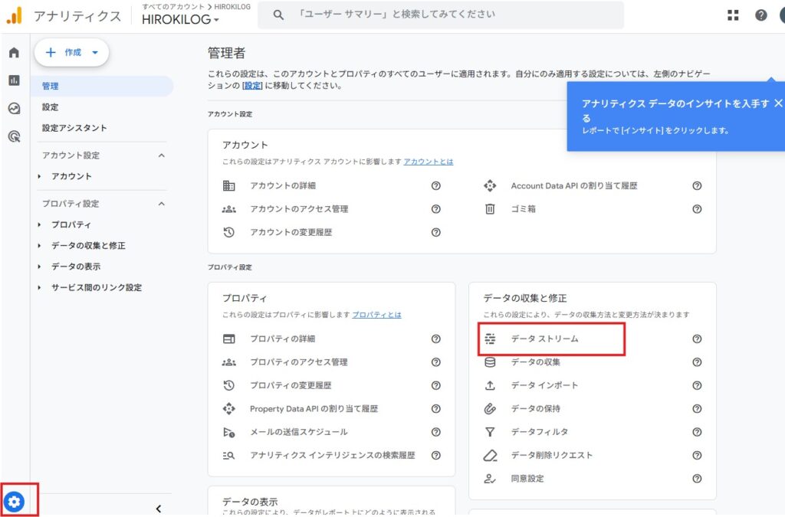Follow the [設定] link in the description
This screenshot has height=517, width=785.
tap(252, 86)
